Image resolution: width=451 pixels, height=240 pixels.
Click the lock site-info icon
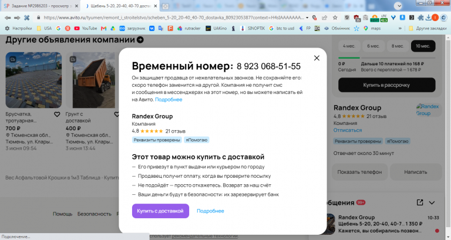tap(38, 18)
